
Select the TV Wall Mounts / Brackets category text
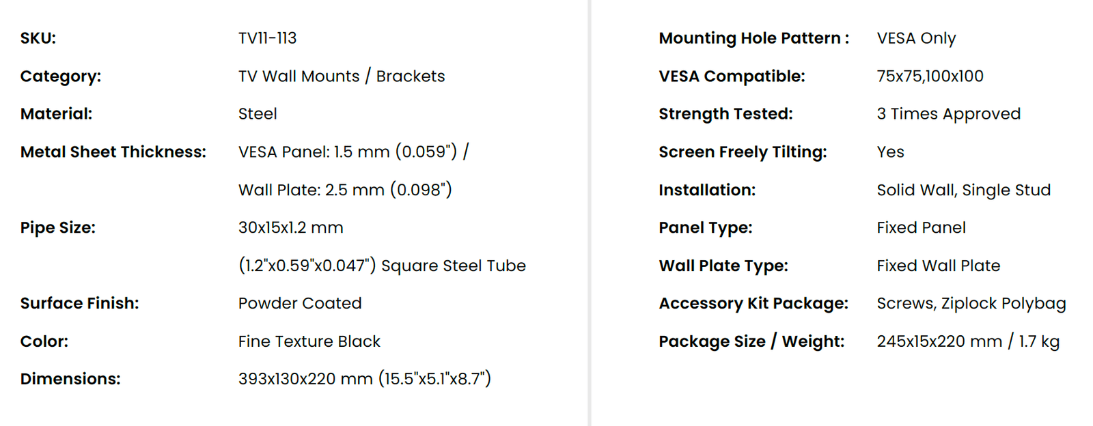(x=342, y=76)
